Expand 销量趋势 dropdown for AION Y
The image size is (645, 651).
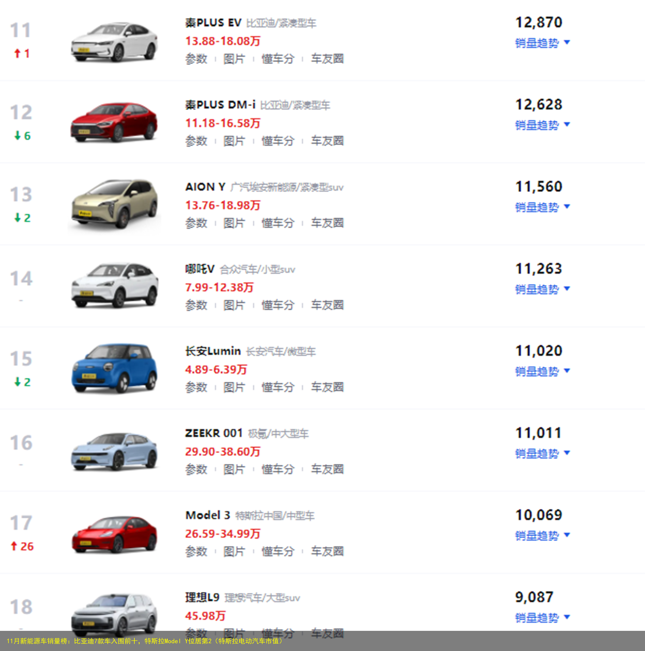tap(542, 207)
